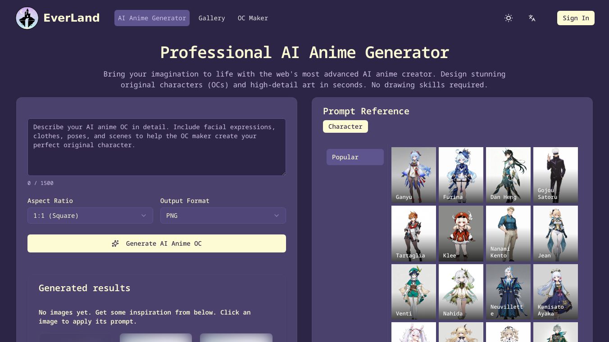Open the Aspect Ratio dropdown
609x342 pixels.
click(90, 216)
